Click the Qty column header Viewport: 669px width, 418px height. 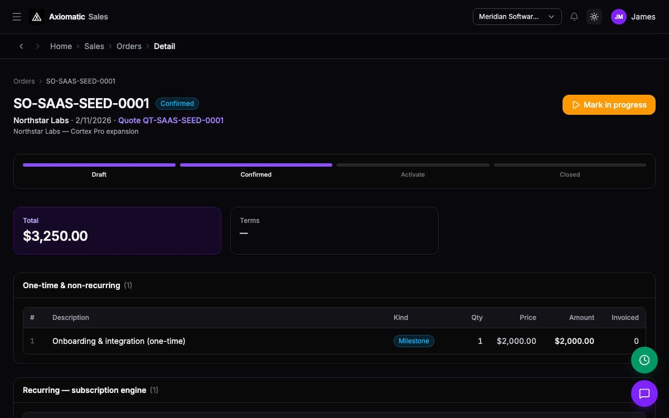[x=477, y=318]
